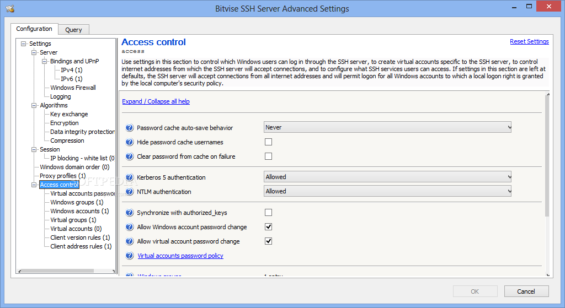
Task: Select Client version rules (1) item
Action: pos(80,238)
